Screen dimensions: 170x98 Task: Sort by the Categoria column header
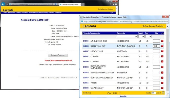click(121, 33)
